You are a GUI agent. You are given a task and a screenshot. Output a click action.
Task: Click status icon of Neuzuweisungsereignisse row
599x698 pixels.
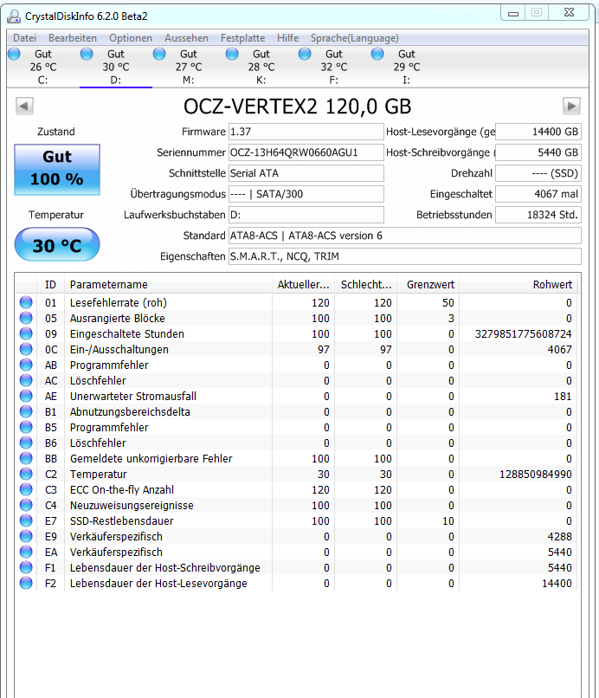(x=26, y=505)
